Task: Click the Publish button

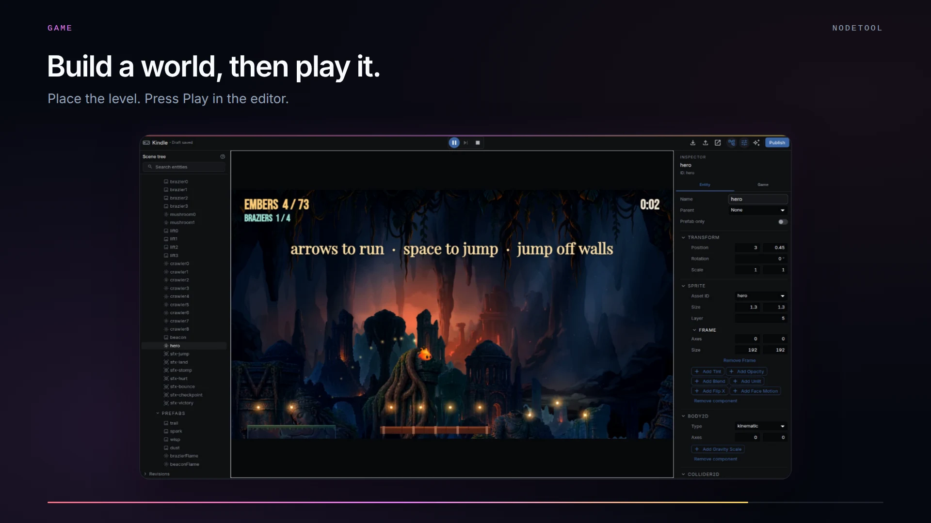Action: (777, 142)
